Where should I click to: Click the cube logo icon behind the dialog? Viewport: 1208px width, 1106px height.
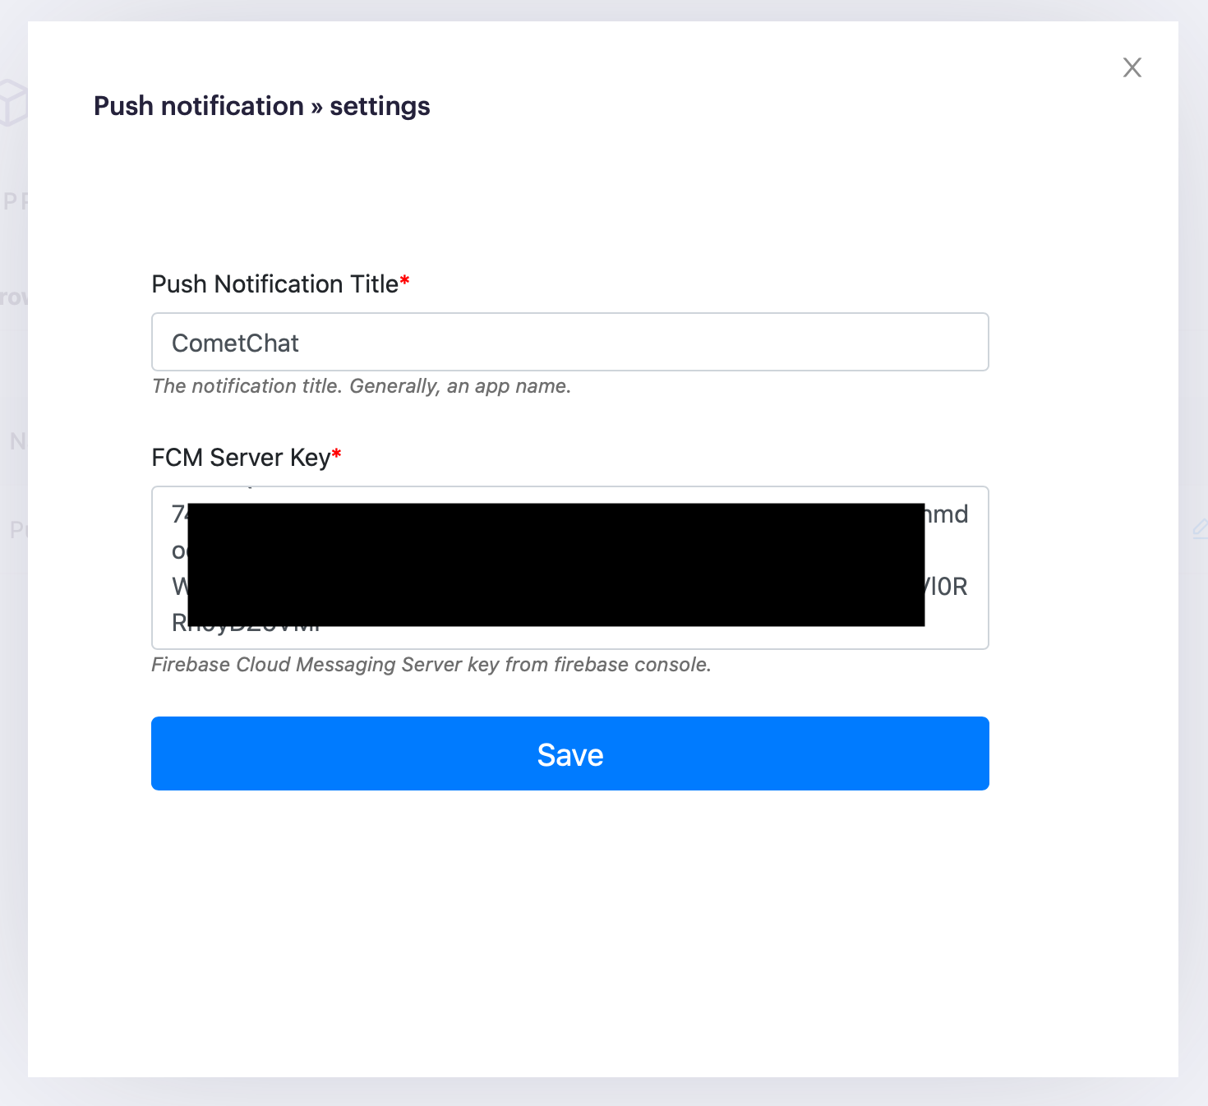tap(13, 102)
